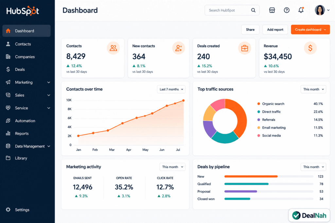Click the Direct traffic legend dot

click(x=259, y=112)
